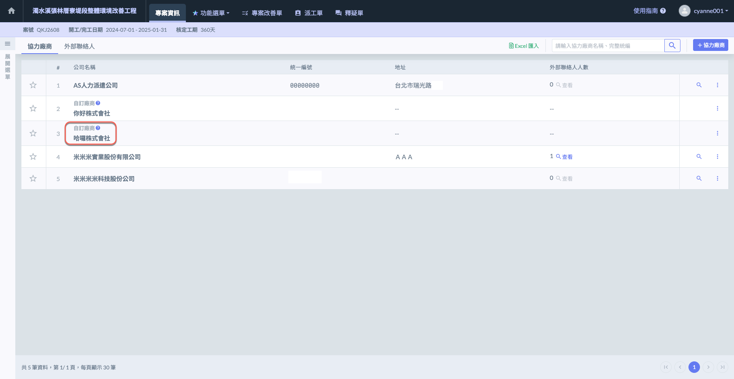Click help icon next to 自訂廠商 in row 2
734x379 pixels.
98,103
